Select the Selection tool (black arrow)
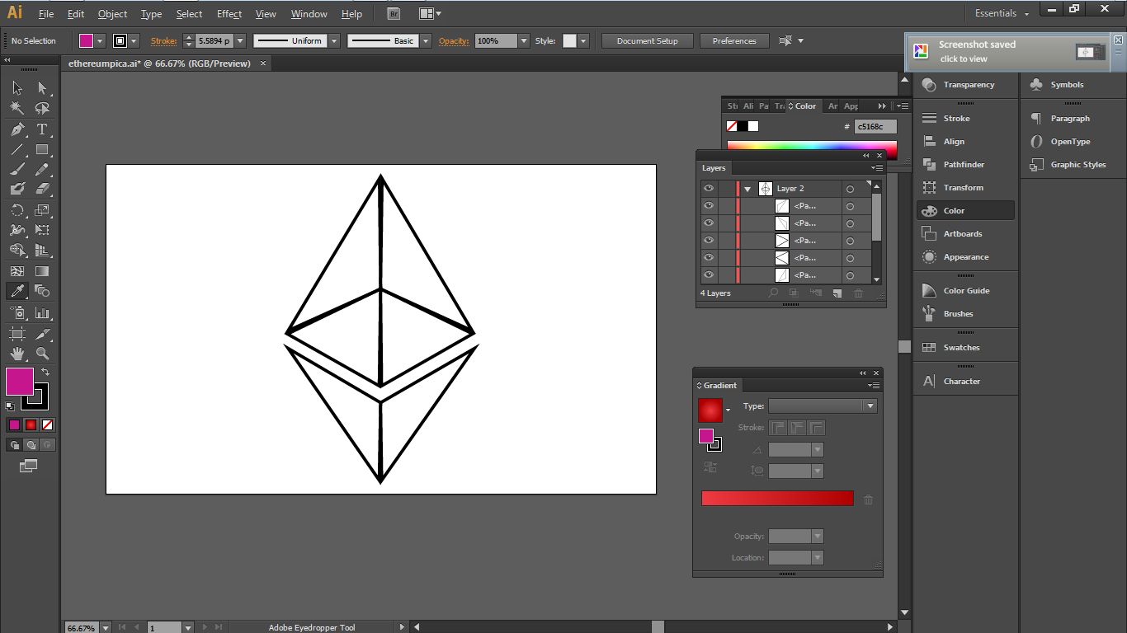Viewport: 1127px width, 633px height. [17, 87]
